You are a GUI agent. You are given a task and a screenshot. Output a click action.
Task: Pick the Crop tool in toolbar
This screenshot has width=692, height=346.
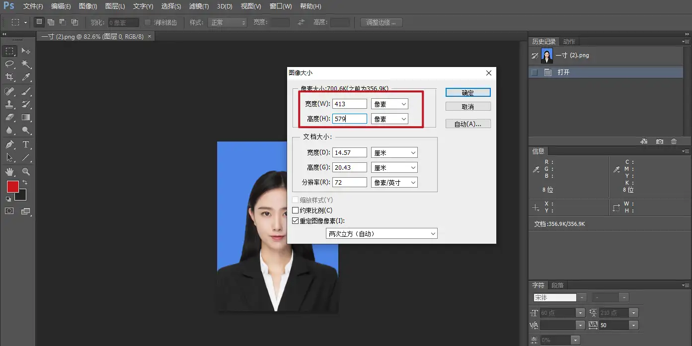[9, 77]
